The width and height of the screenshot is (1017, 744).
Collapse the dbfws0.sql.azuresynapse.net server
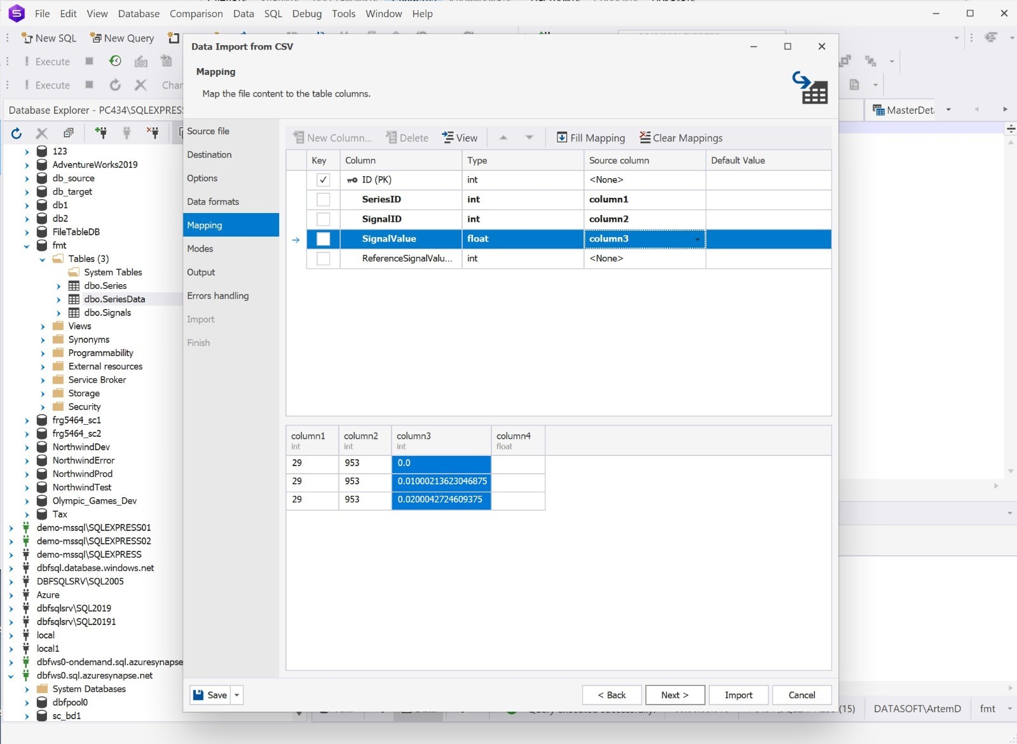pos(11,676)
